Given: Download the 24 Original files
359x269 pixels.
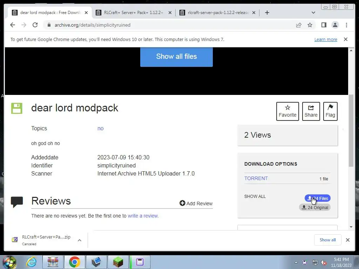Looking at the screenshot, I should 315,207.
